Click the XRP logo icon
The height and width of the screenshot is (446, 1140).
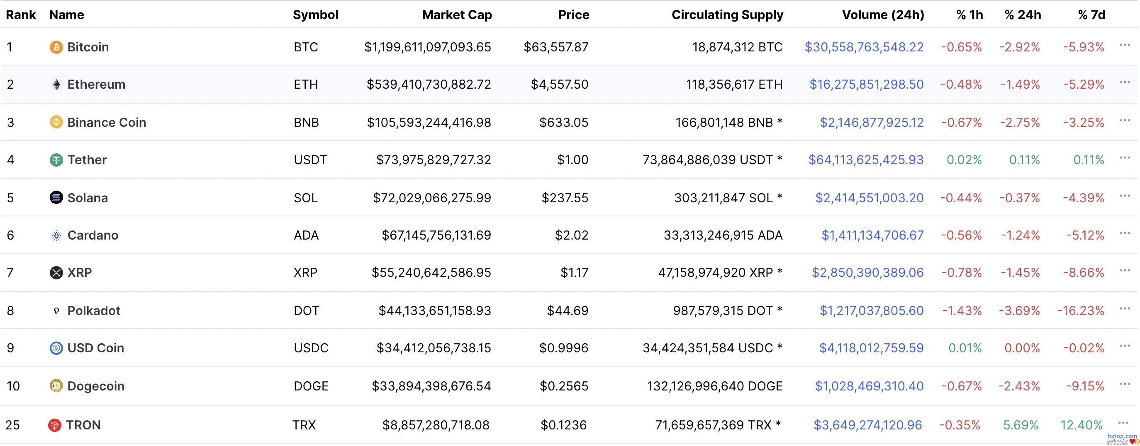click(x=56, y=273)
